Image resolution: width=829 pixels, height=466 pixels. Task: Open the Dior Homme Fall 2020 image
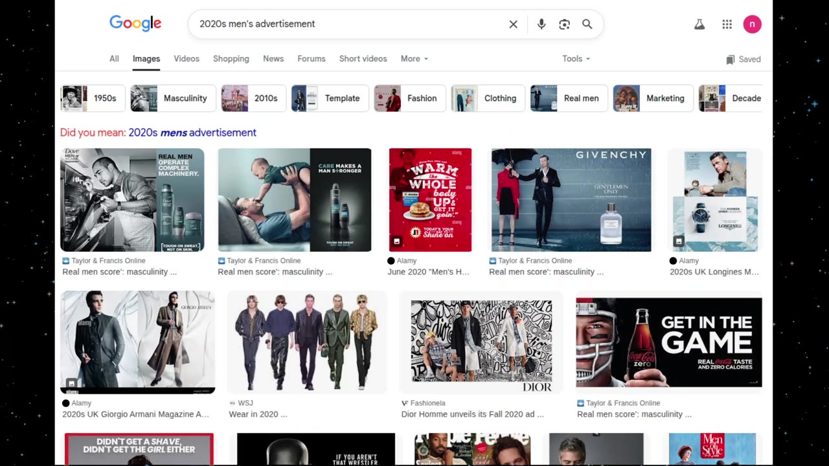pos(481,342)
